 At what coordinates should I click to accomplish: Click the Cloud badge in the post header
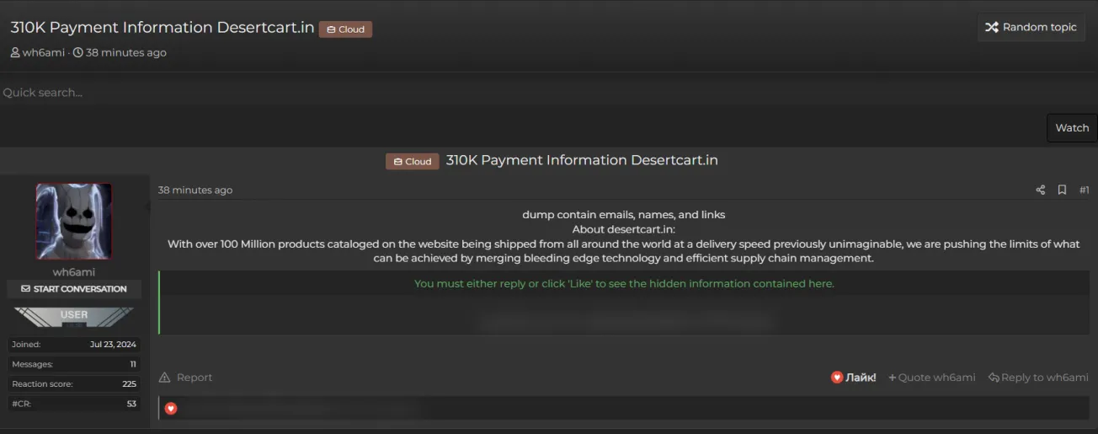[x=413, y=161]
